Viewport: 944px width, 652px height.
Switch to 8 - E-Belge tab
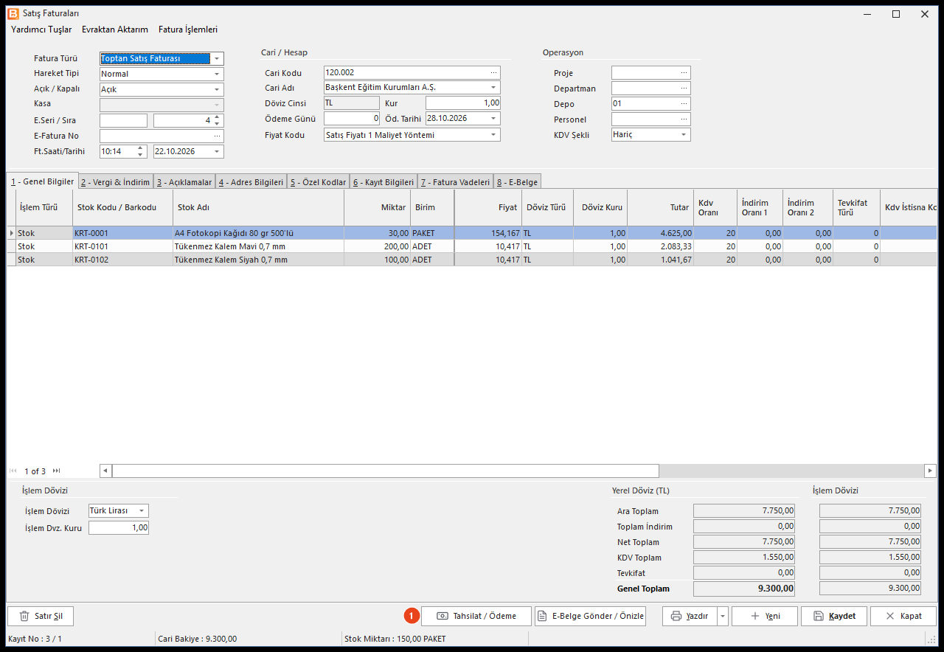point(517,182)
